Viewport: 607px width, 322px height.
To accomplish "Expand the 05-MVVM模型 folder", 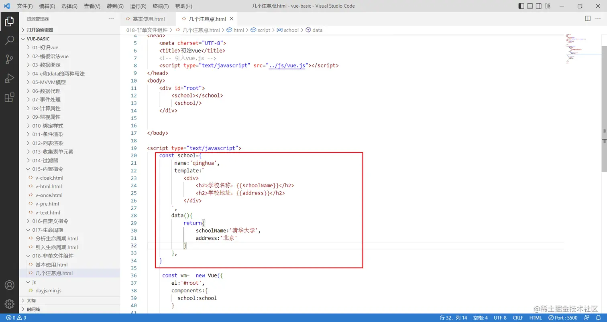I will [x=69, y=82].
